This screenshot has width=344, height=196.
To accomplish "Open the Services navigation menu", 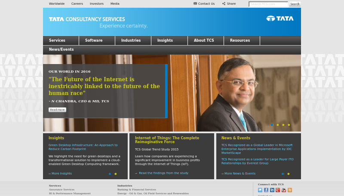I will [x=61, y=40].
